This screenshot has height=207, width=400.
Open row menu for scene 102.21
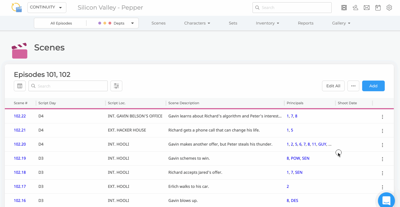[x=382, y=131]
